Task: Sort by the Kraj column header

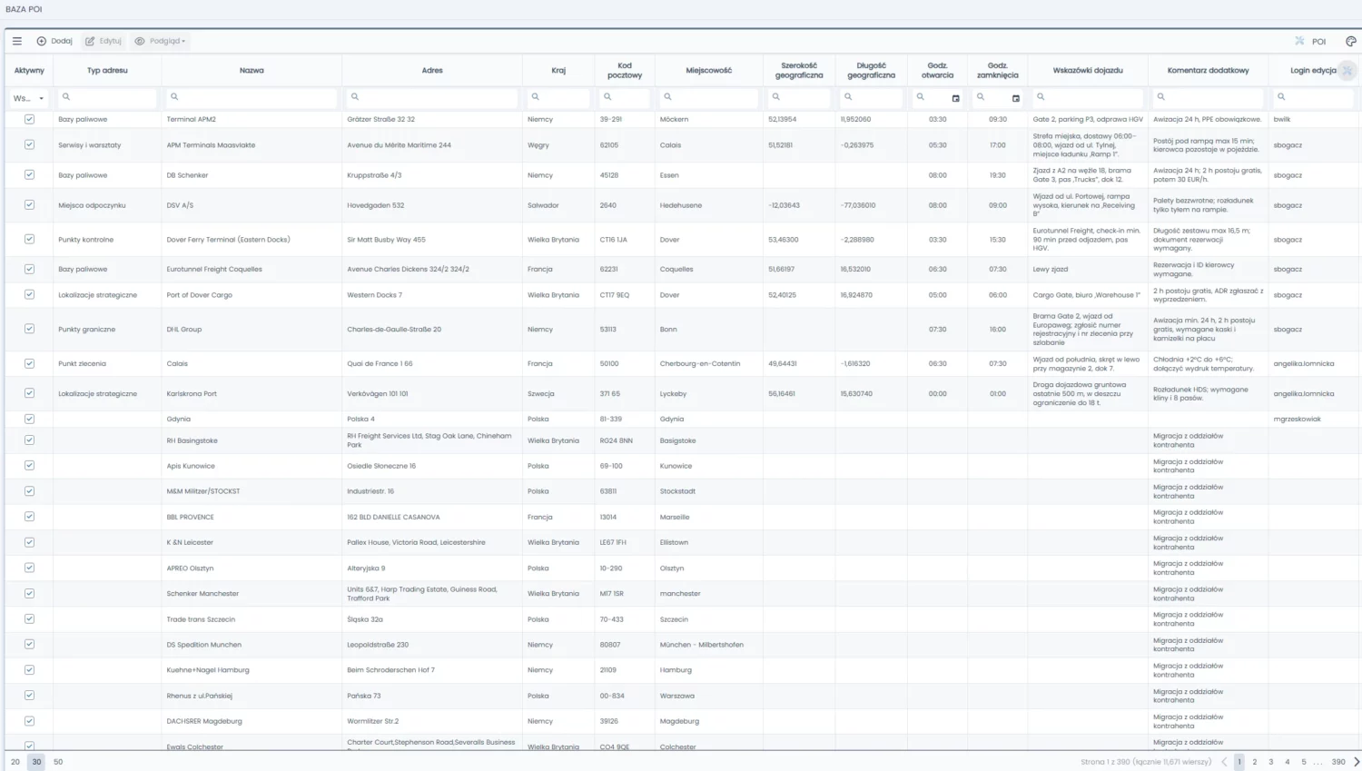Action: click(x=558, y=70)
